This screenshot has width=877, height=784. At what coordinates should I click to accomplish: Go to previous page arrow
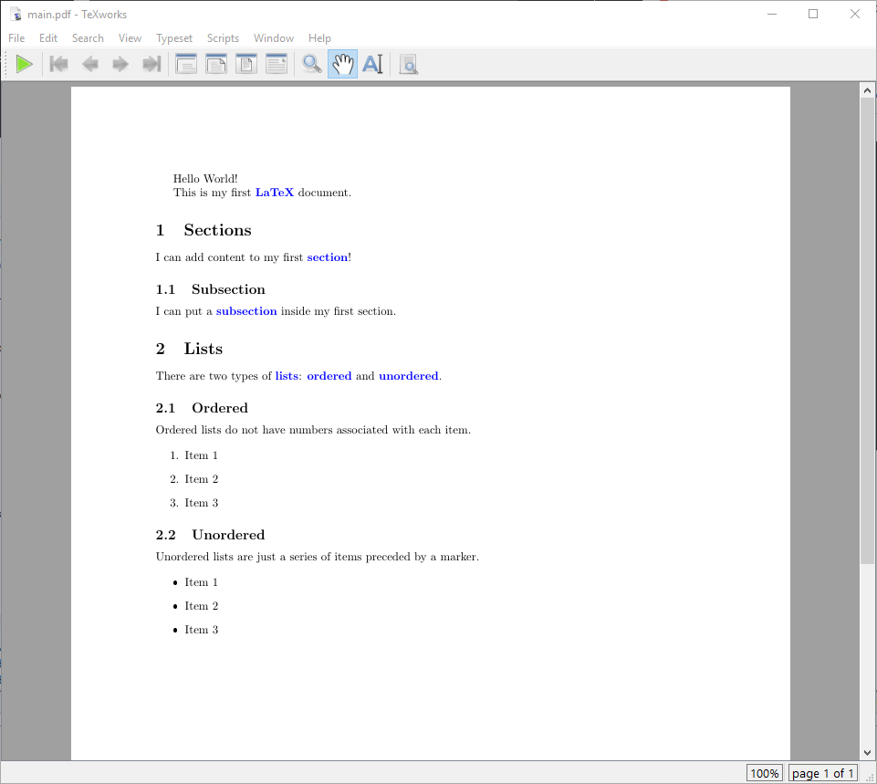point(89,64)
